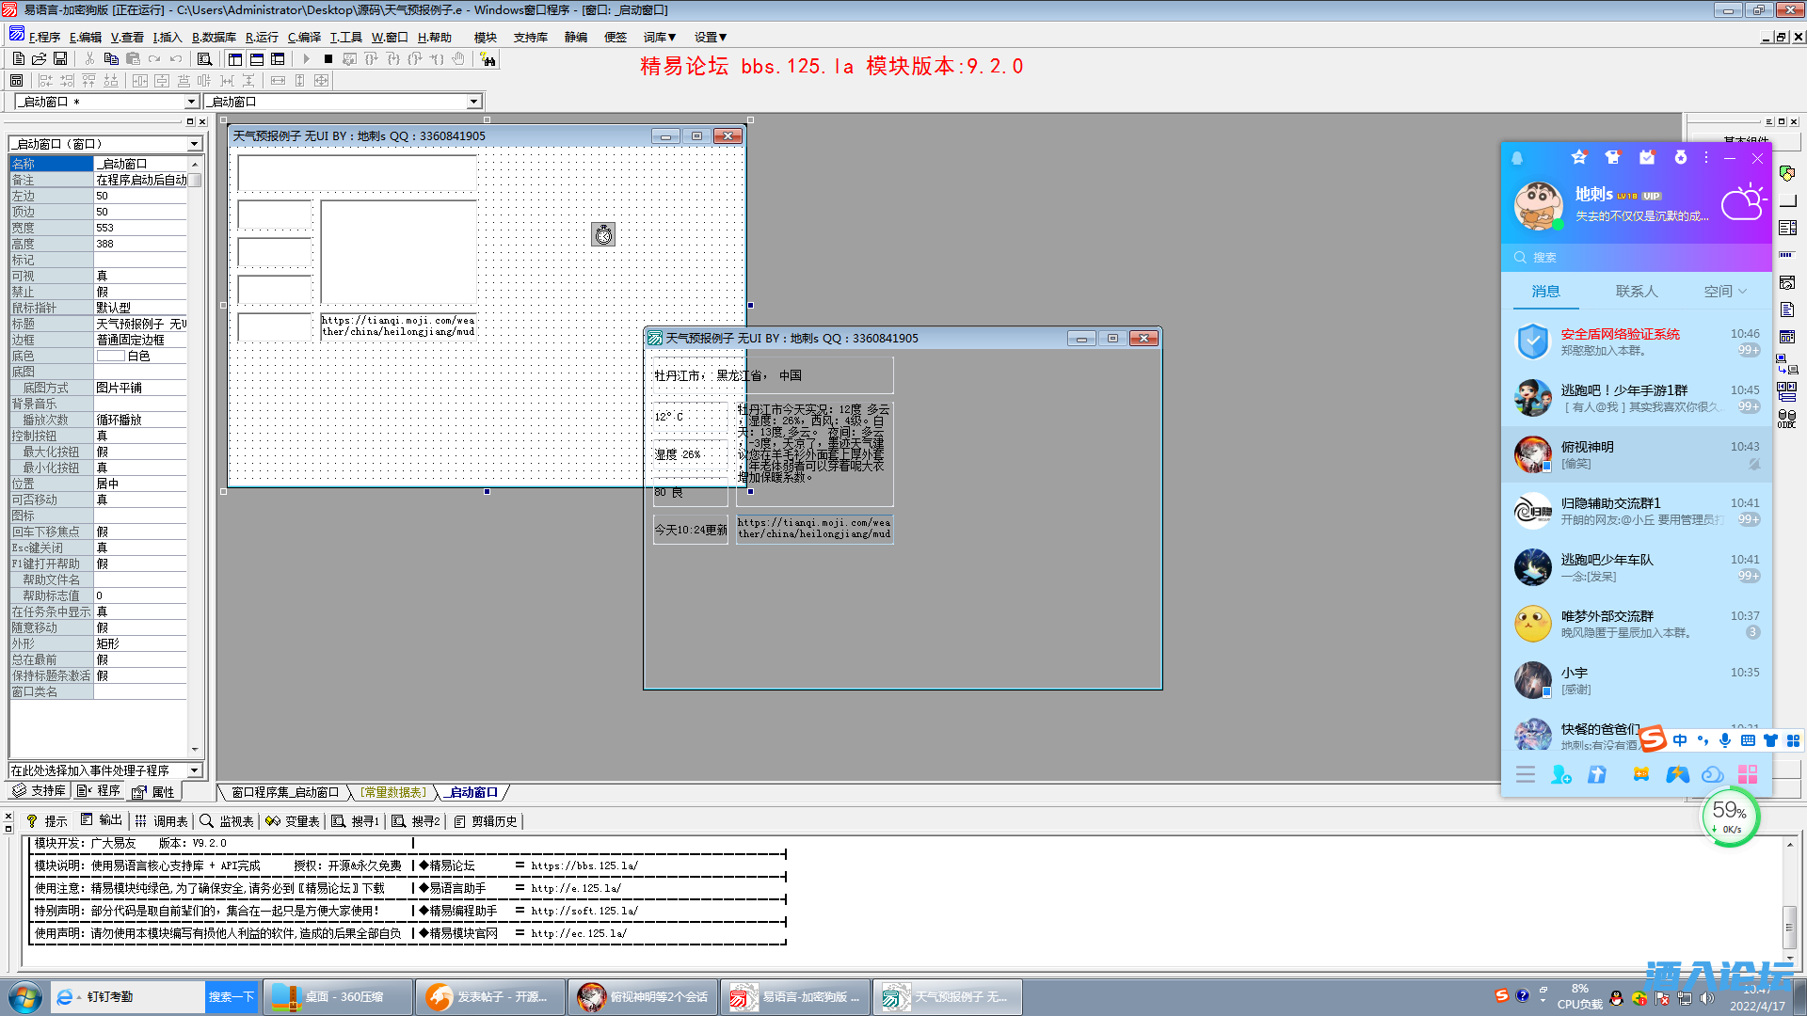Click the binoculars help search icon
This screenshot has width=1807, height=1016.
(x=488, y=59)
